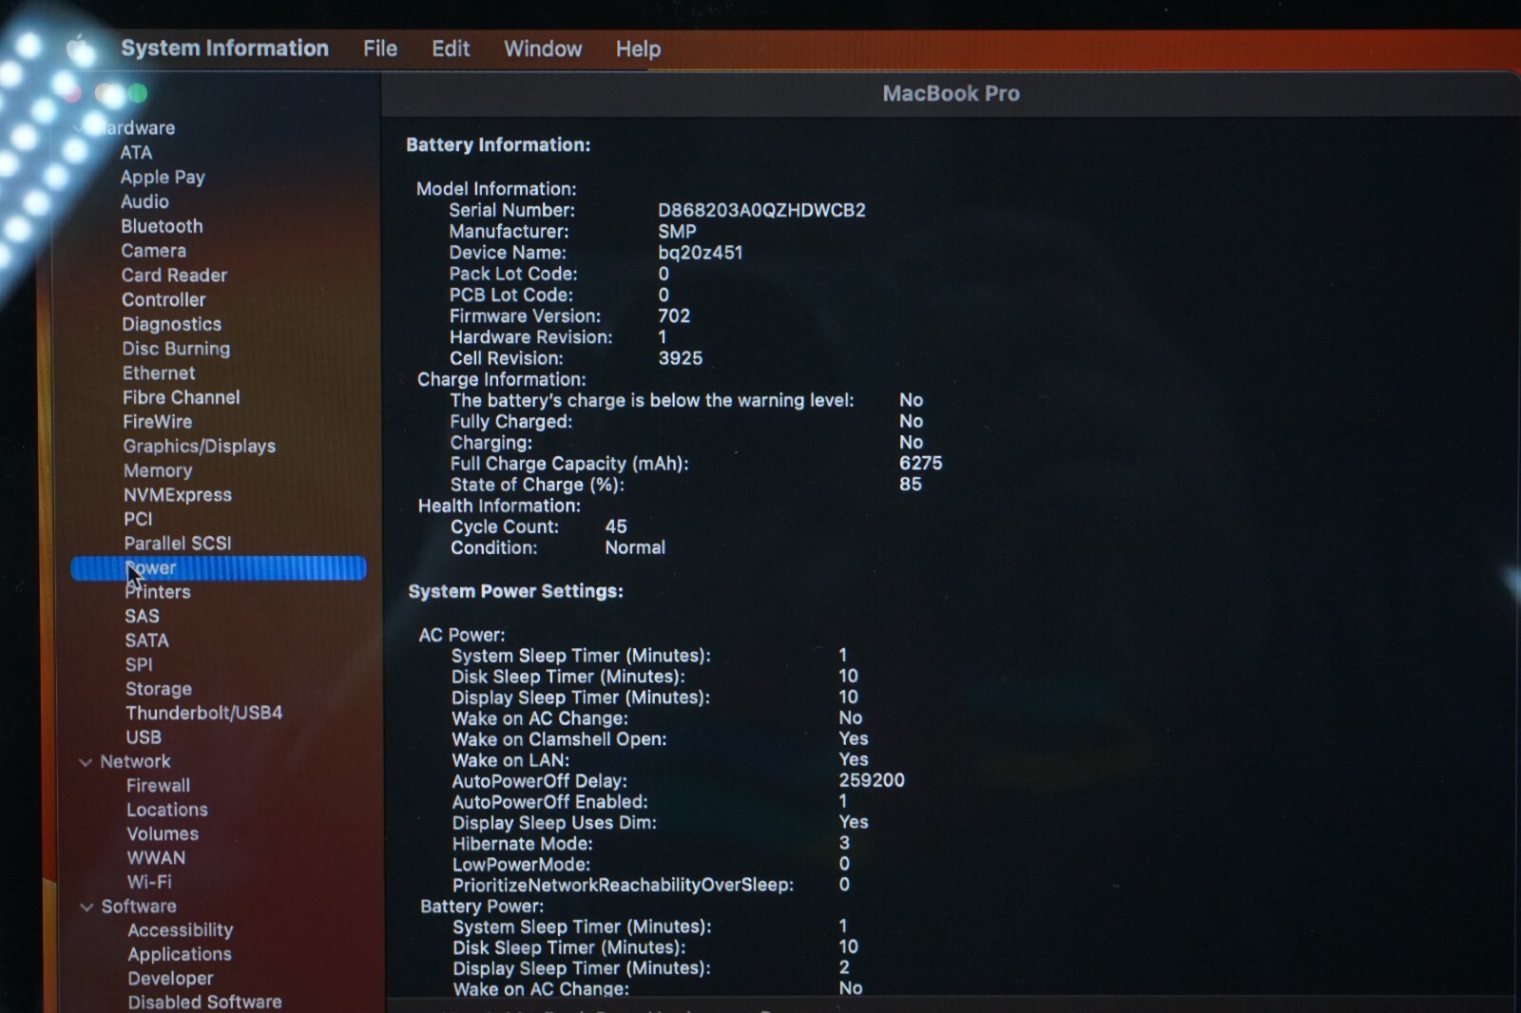Viewport: 1521px width, 1013px height.
Task: Click the MacBook Pro window title
Action: tap(951, 93)
